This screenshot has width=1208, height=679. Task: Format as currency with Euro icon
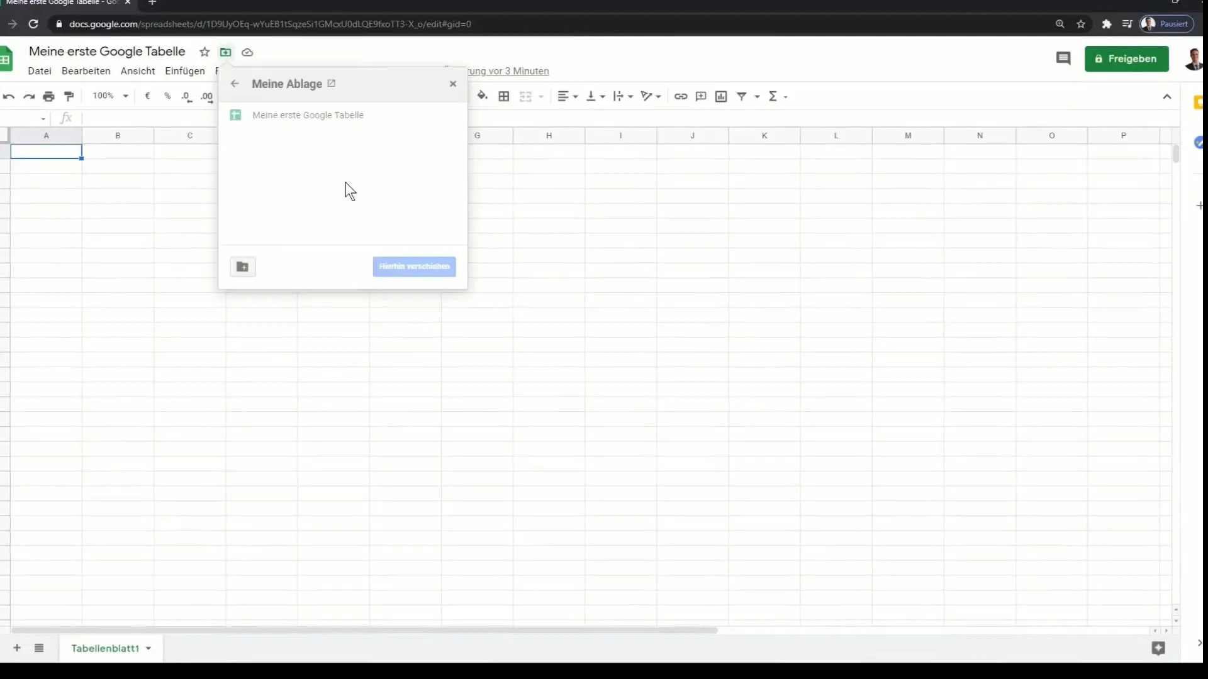(147, 96)
